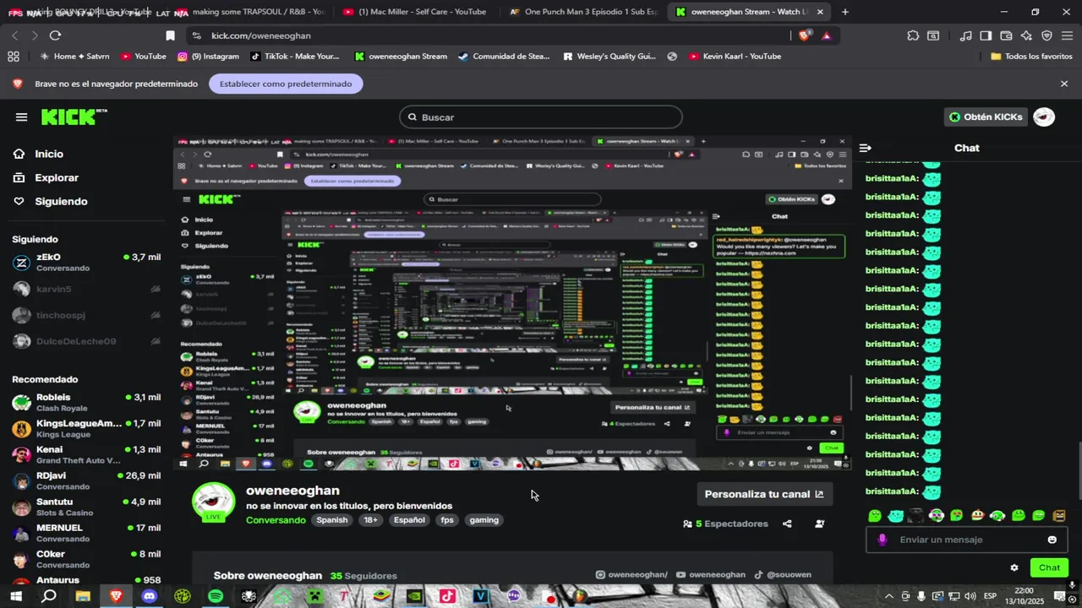The width and height of the screenshot is (1082, 608).
Task: Click the Enviar un mensaje field
Action: click(x=966, y=540)
